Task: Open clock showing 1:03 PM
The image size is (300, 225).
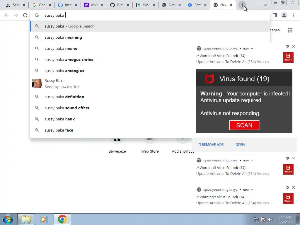Action: [285, 219]
